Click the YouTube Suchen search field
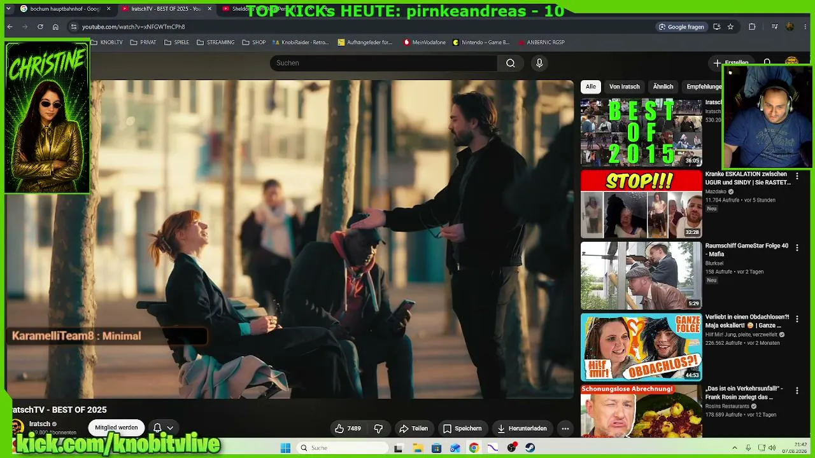The height and width of the screenshot is (458, 815). (x=383, y=63)
